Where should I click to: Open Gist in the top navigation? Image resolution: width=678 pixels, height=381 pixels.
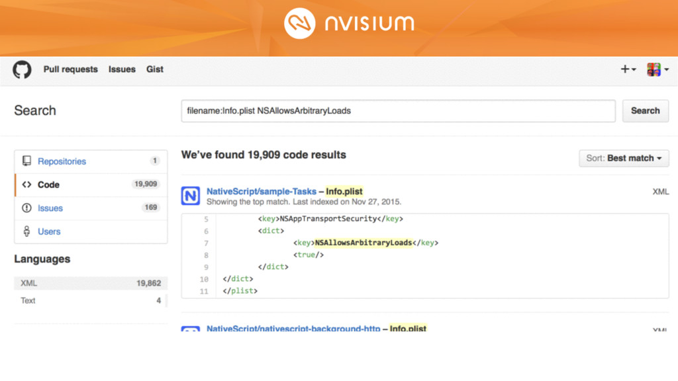155,69
